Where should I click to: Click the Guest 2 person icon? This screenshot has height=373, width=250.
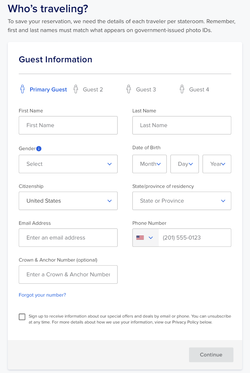click(x=76, y=89)
